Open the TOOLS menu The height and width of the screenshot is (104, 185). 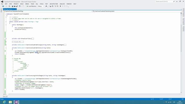click(x=42, y=4)
